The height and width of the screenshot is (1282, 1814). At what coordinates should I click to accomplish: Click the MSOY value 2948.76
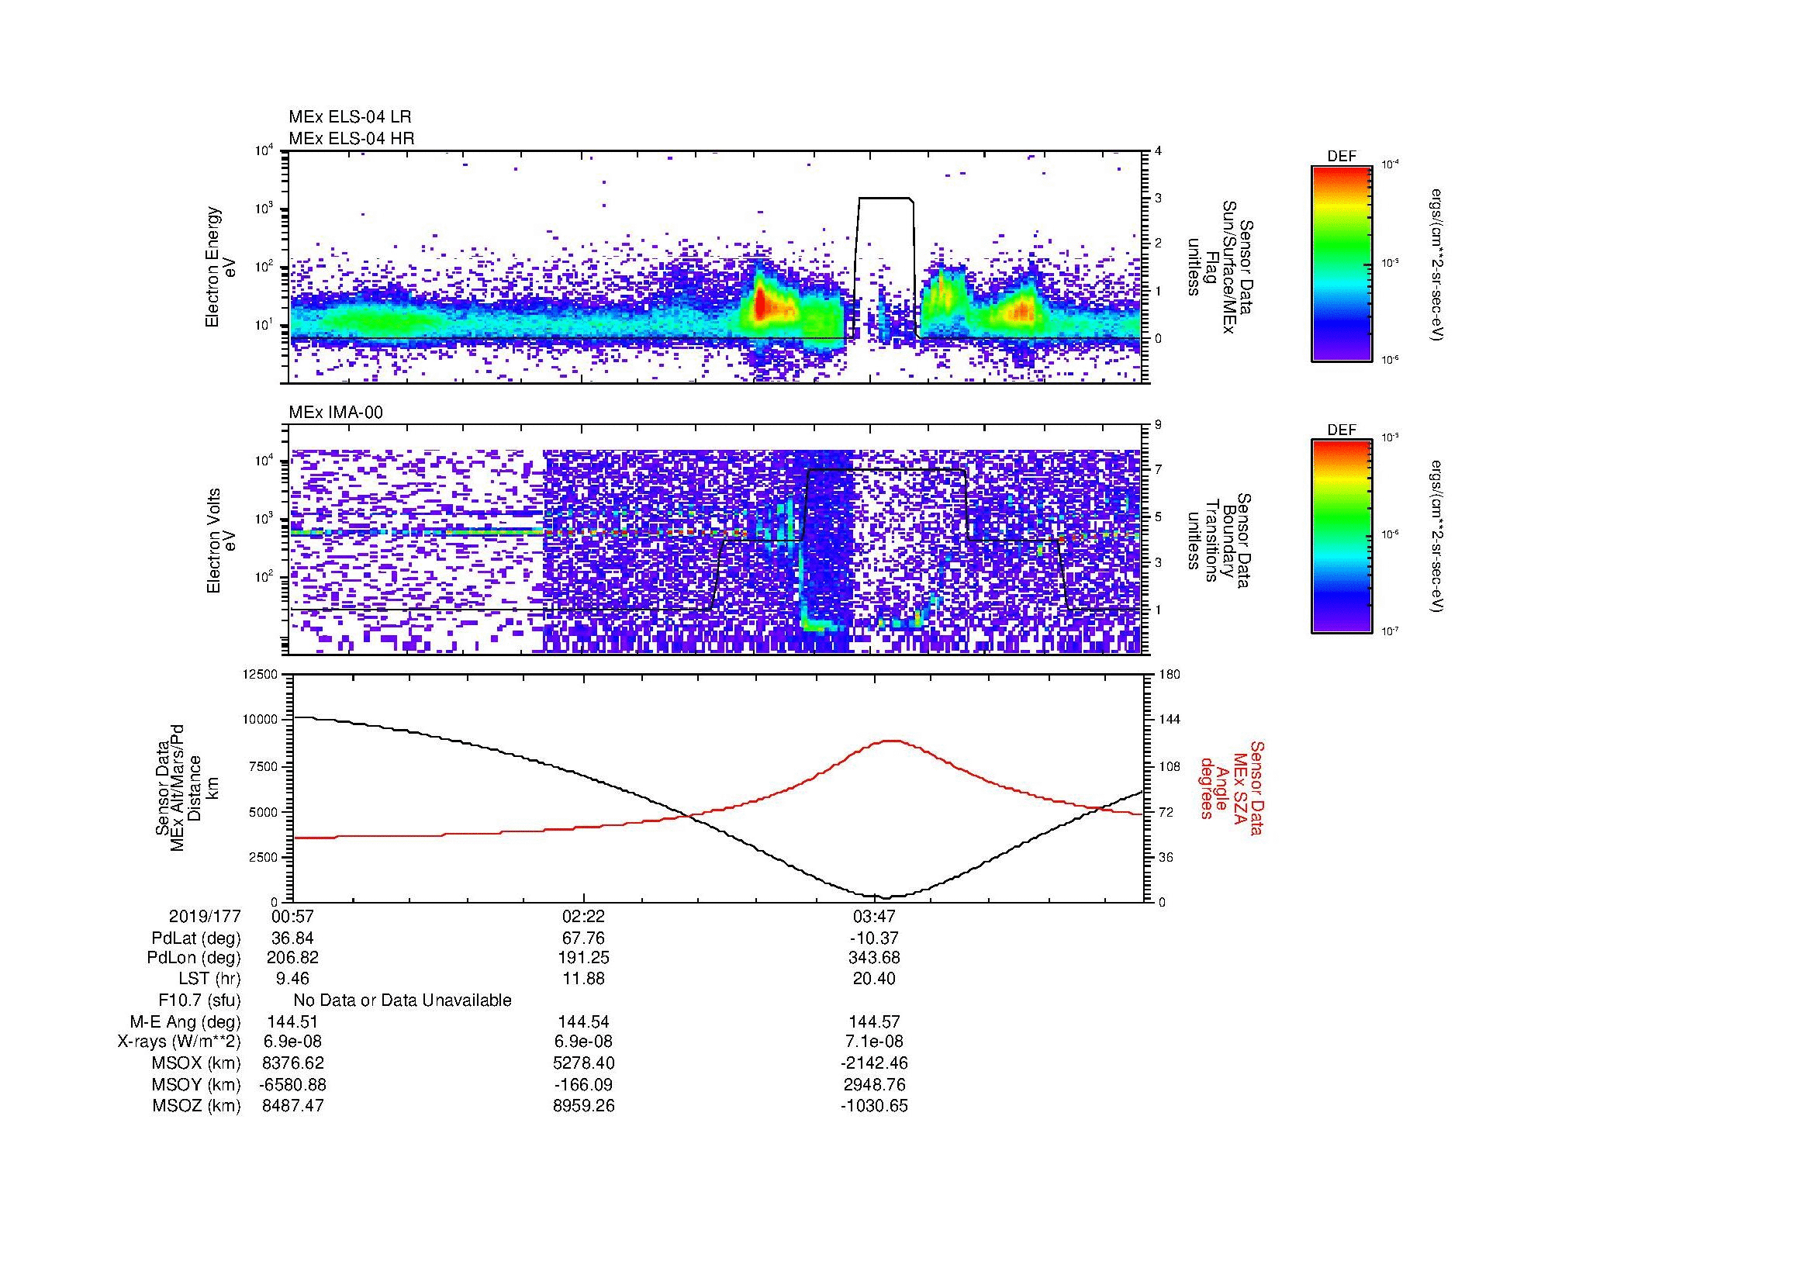[x=874, y=1084]
